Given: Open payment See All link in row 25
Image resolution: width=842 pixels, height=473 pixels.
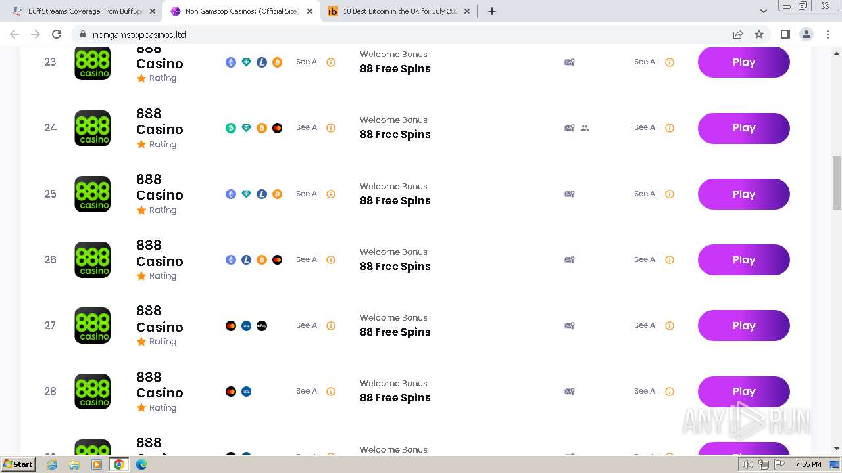Looking at the screenshot, I should (x=309, y=194).
